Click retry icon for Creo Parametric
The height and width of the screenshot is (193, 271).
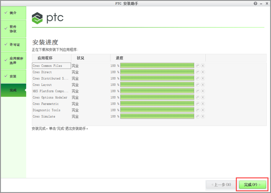coord(197,104)
